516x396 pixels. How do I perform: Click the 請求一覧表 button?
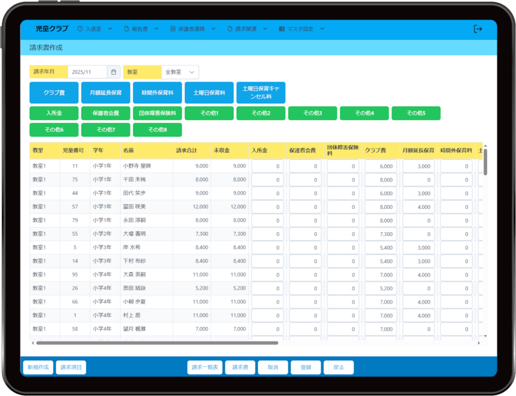tap(205, 367)
